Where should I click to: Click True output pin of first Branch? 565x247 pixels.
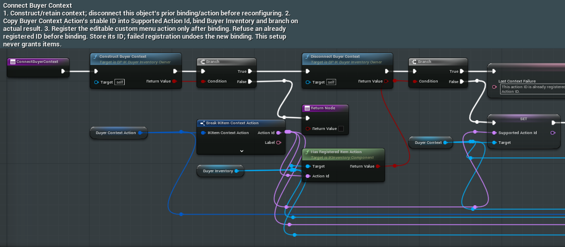(250, 71)
